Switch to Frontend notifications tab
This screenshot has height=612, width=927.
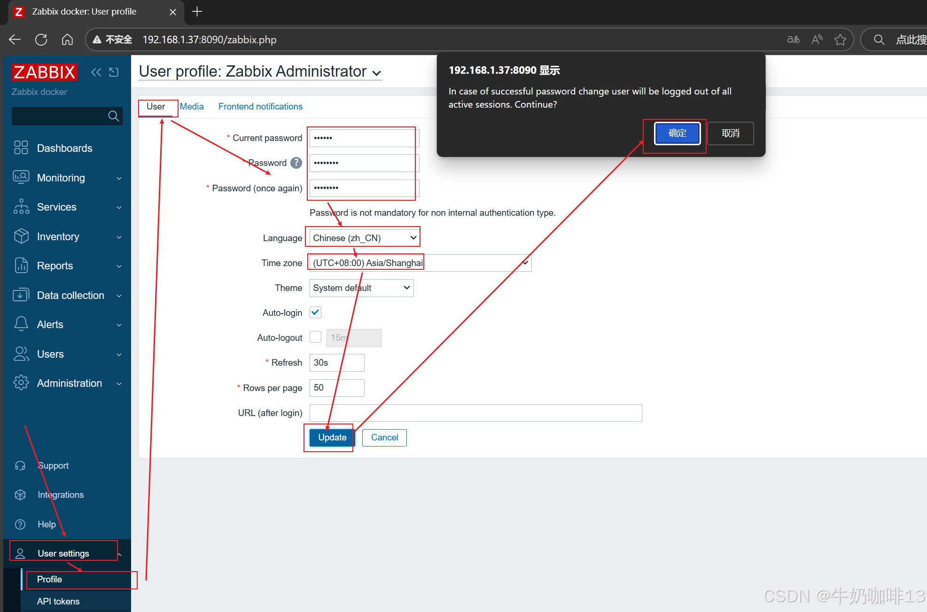(260, 107)
